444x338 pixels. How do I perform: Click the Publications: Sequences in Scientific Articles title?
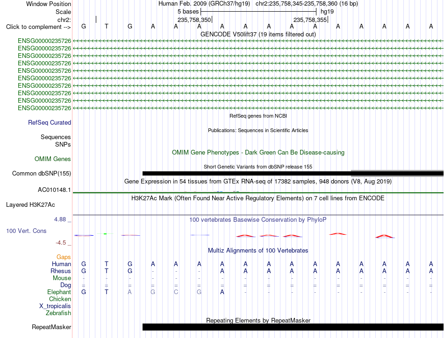pyautogui.click(x=258, y=130)
